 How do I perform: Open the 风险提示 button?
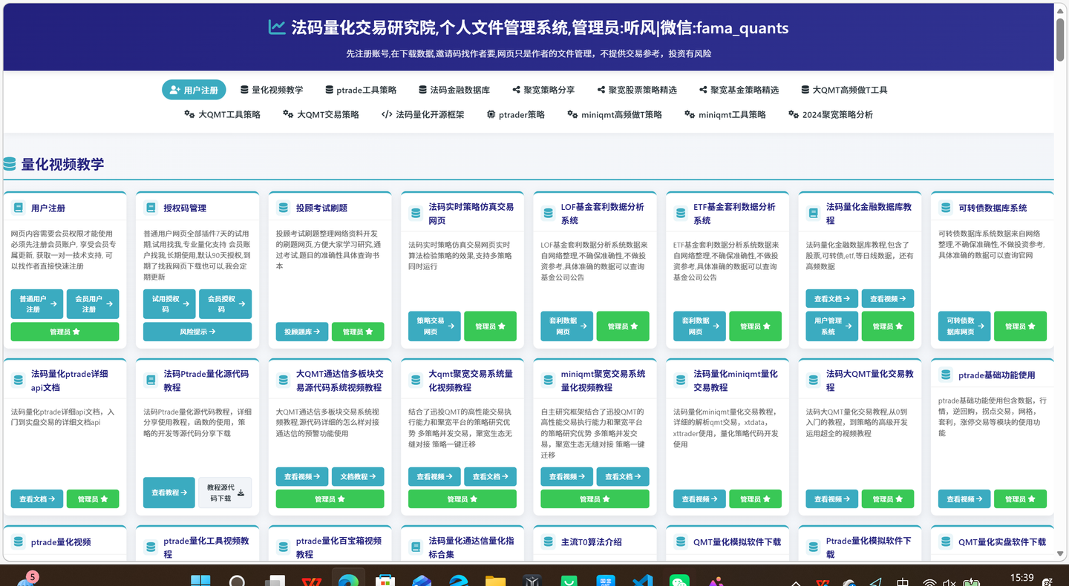[x=197, y=332]
